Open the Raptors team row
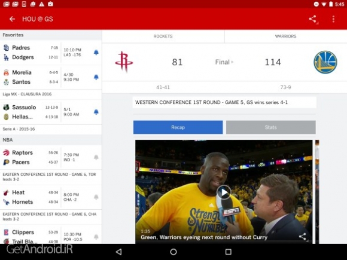 click(x=31, y=153)
